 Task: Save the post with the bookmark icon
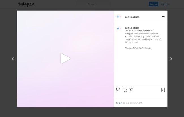click(x=163, y=90)
